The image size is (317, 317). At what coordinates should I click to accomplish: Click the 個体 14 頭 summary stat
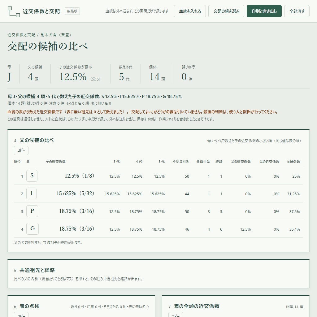coord(157,74)
